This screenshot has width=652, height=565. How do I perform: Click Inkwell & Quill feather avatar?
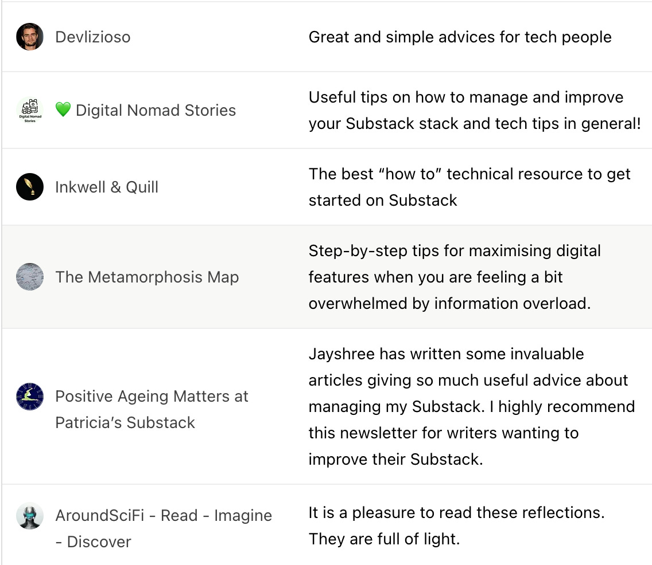(29, 187)
